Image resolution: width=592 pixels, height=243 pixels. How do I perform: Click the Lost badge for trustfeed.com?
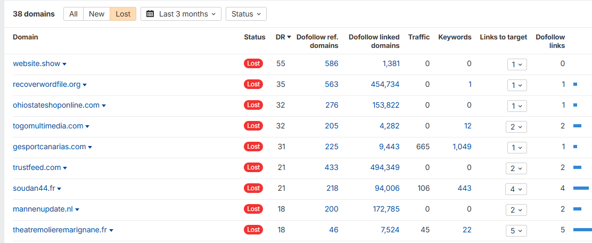pos(253,167)
